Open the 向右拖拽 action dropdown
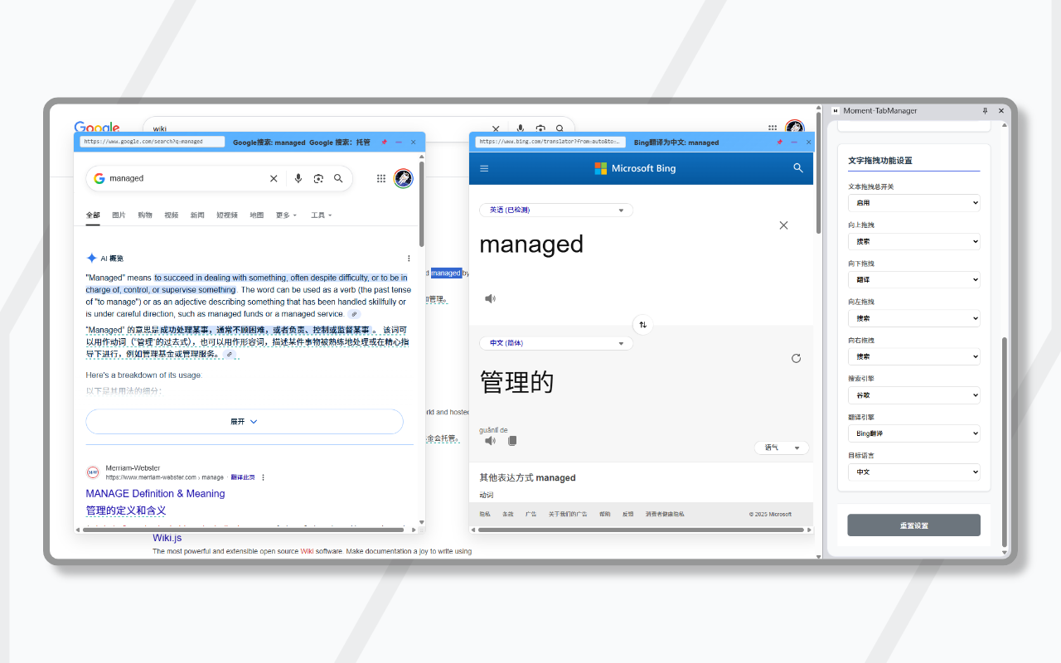Viewport: 1061px width, 663px height. [913, 356]
